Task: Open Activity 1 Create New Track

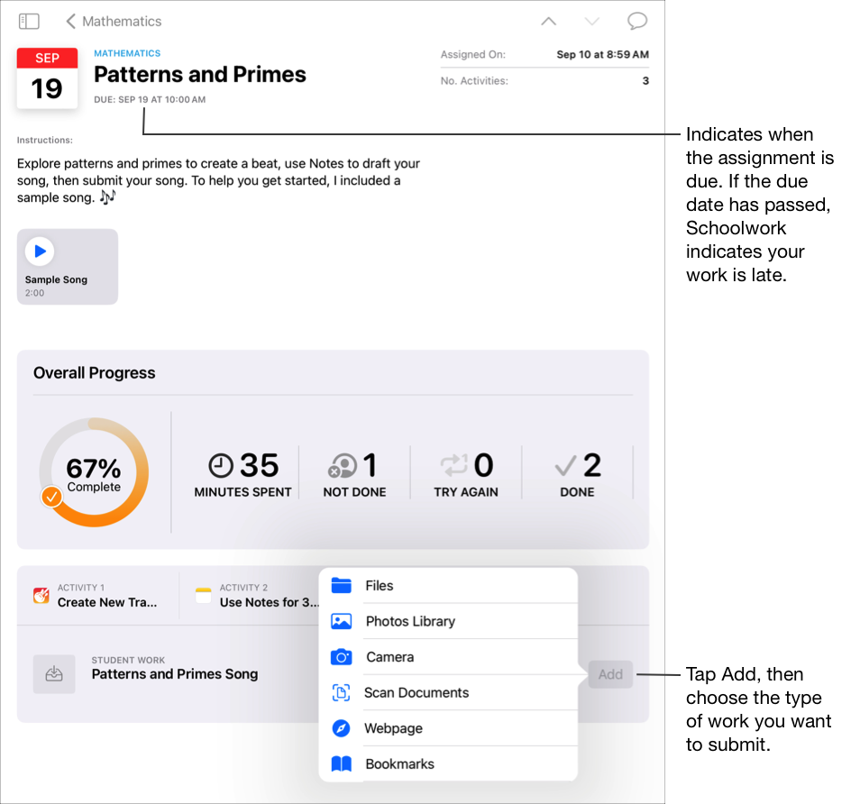Action: [96, 595]
